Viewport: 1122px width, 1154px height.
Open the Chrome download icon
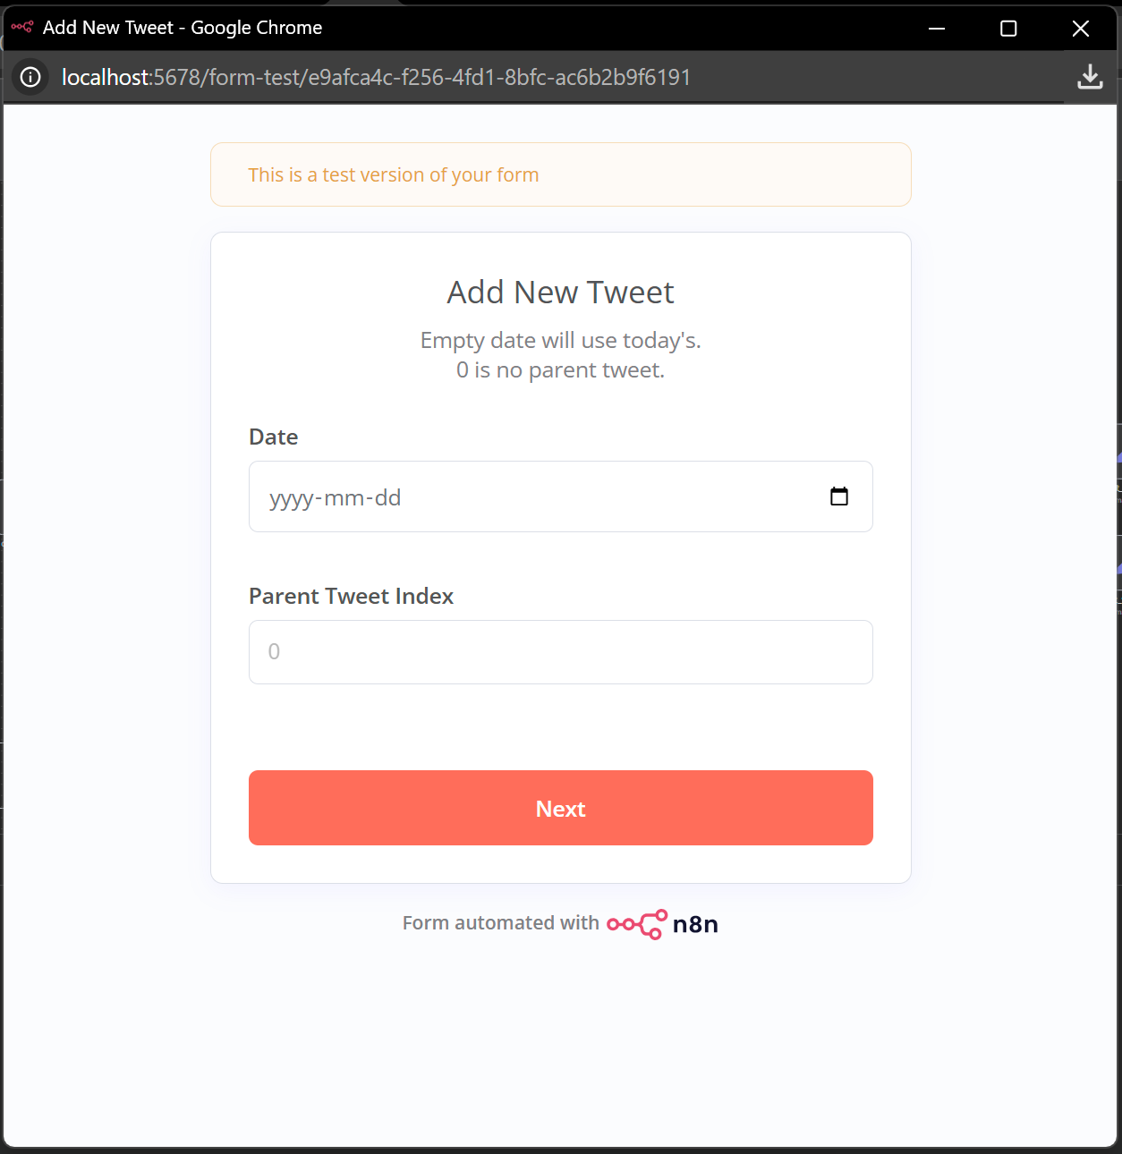[1090, 77]
